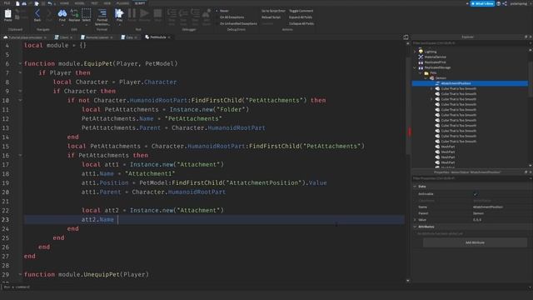Collapse the ReplicatedStorage tree node
The height and width of the screenshot is (300, 533).
[x=415, y=67]
